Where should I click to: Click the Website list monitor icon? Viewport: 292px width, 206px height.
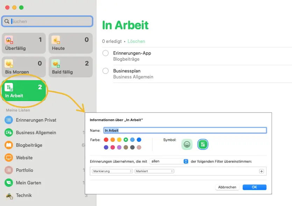(x=9, y=158)
